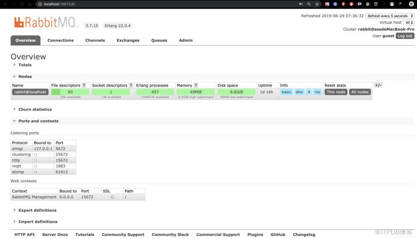Open the Changelog footer link
Screen dimensions: 417x239
coord(304,235)
